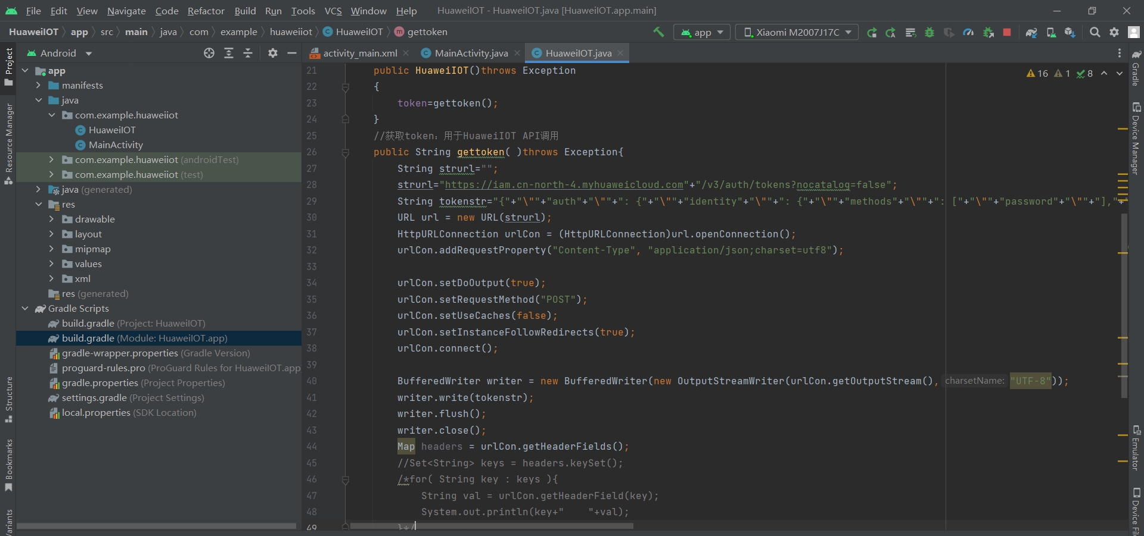Click Attach Debugger to Android Process icon
1144x536 pixels.
[988, 32]
